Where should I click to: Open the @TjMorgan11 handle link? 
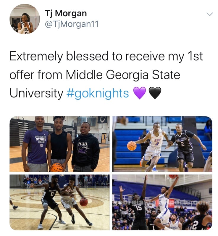tap(72, 24)
